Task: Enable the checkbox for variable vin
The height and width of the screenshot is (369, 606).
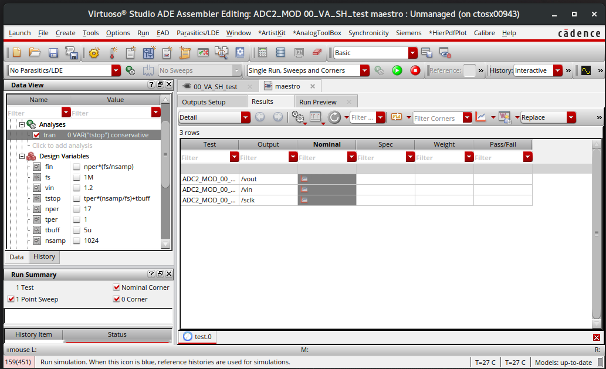Action: [x=77, y=188]
